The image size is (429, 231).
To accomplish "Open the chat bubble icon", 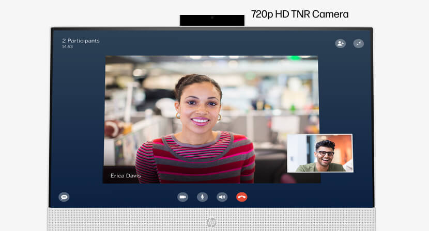I will click(x=64, y=197).
